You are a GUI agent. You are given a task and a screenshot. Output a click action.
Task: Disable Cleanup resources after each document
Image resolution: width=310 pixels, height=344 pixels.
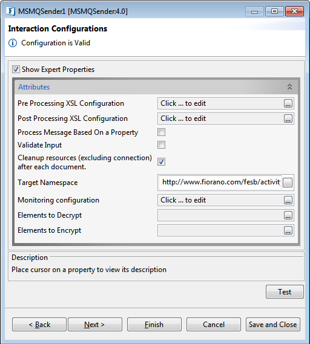(x=161, y=162)
